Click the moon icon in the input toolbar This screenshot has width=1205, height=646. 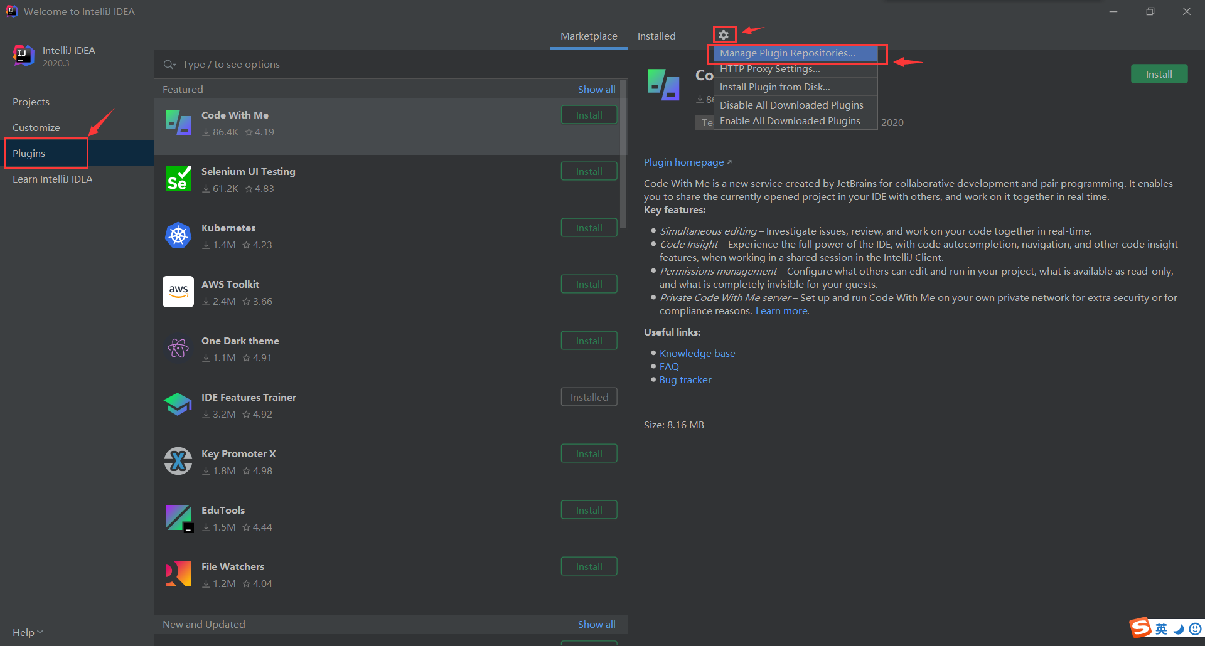(x=1179, y=629)
